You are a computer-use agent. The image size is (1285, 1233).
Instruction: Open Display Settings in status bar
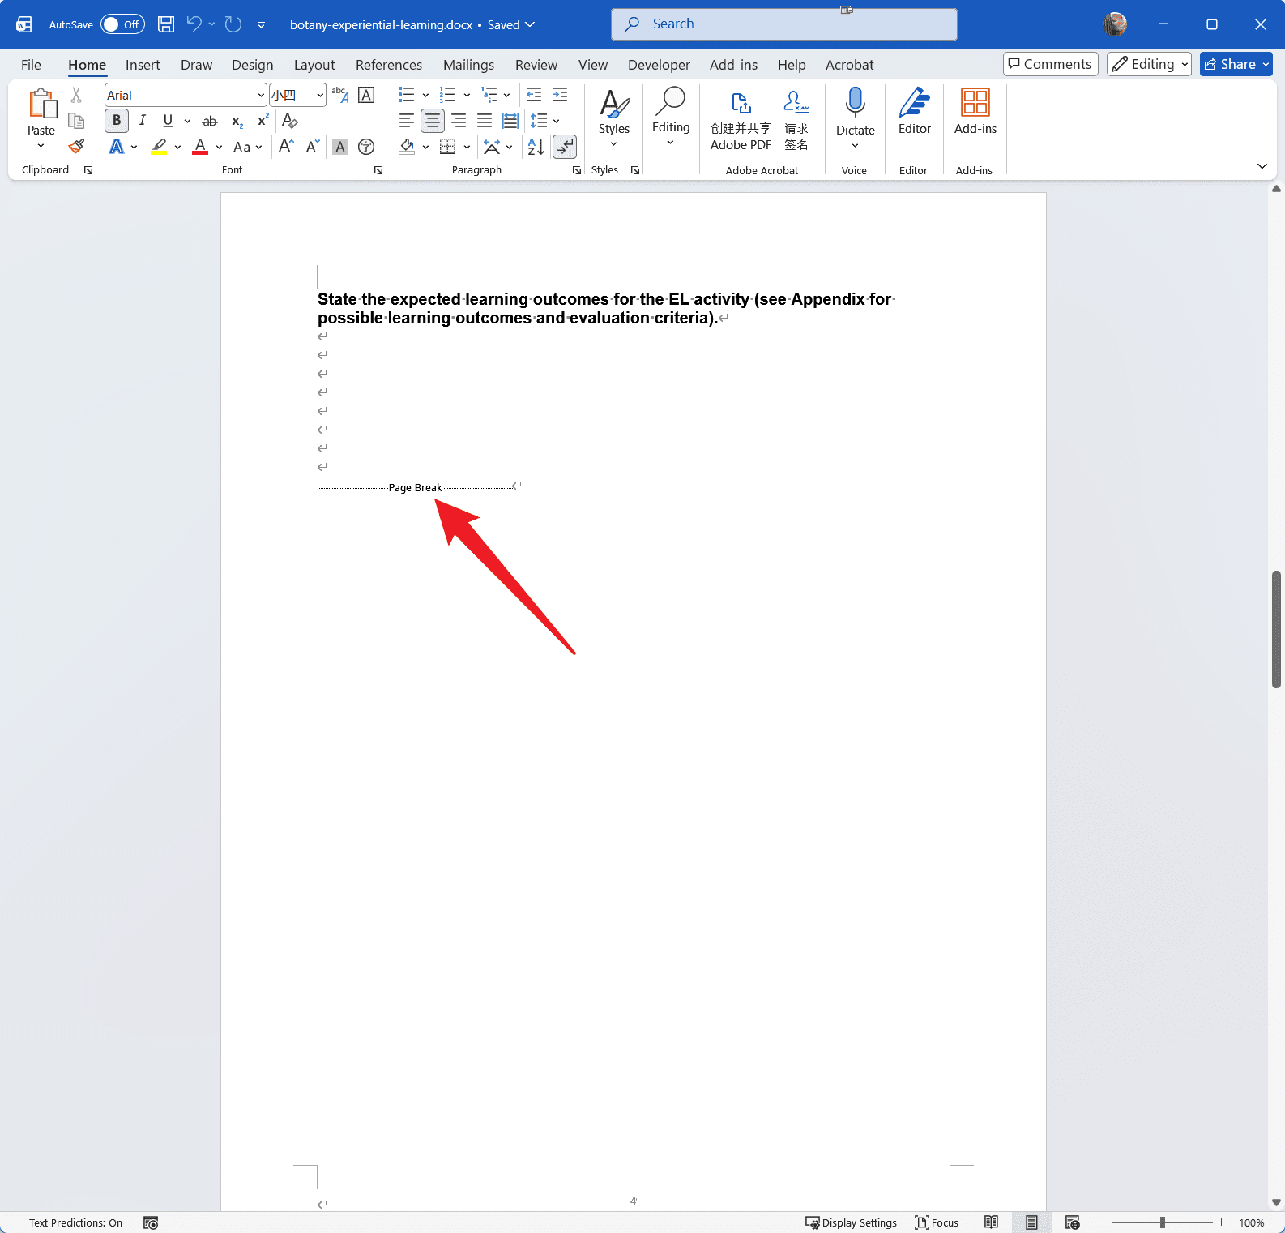tap(851, 1222)
